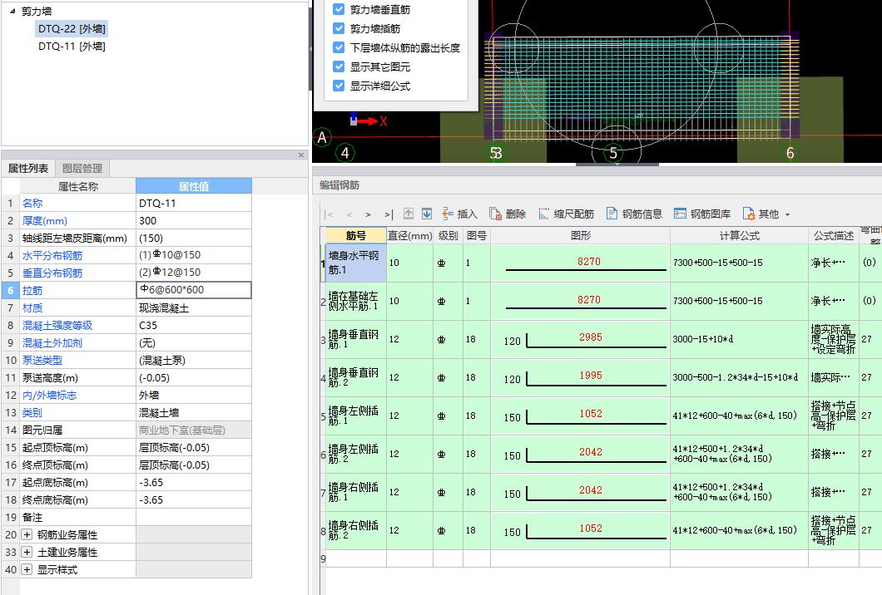Go to previous rebar record

coord(349,214)
